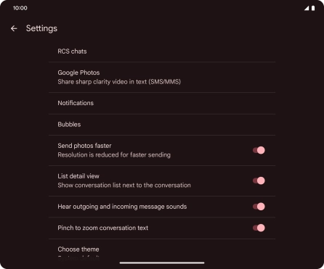The width and height of the screenshot is (324, 269).
Task: Tap the battery icon in status bar
Action: pos(313,8)
